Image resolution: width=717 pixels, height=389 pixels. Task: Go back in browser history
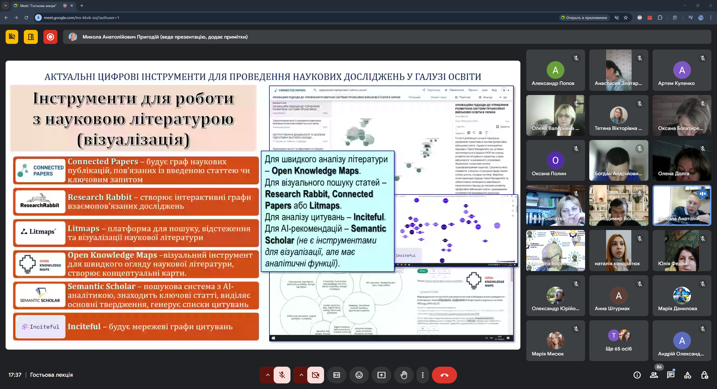(x=6, y=18)
